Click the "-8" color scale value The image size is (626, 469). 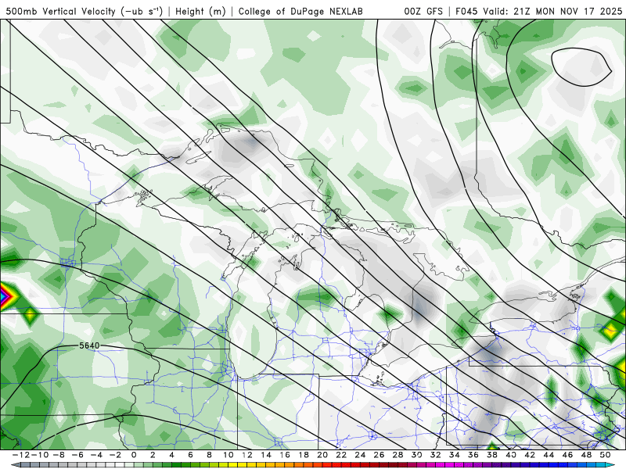59,455
